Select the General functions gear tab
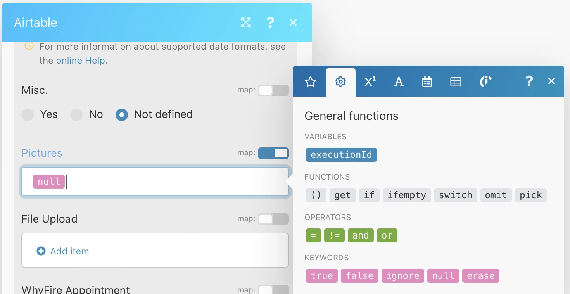This screenshot has width=570, height=294. pyautogui.click(x=340, y=81)
